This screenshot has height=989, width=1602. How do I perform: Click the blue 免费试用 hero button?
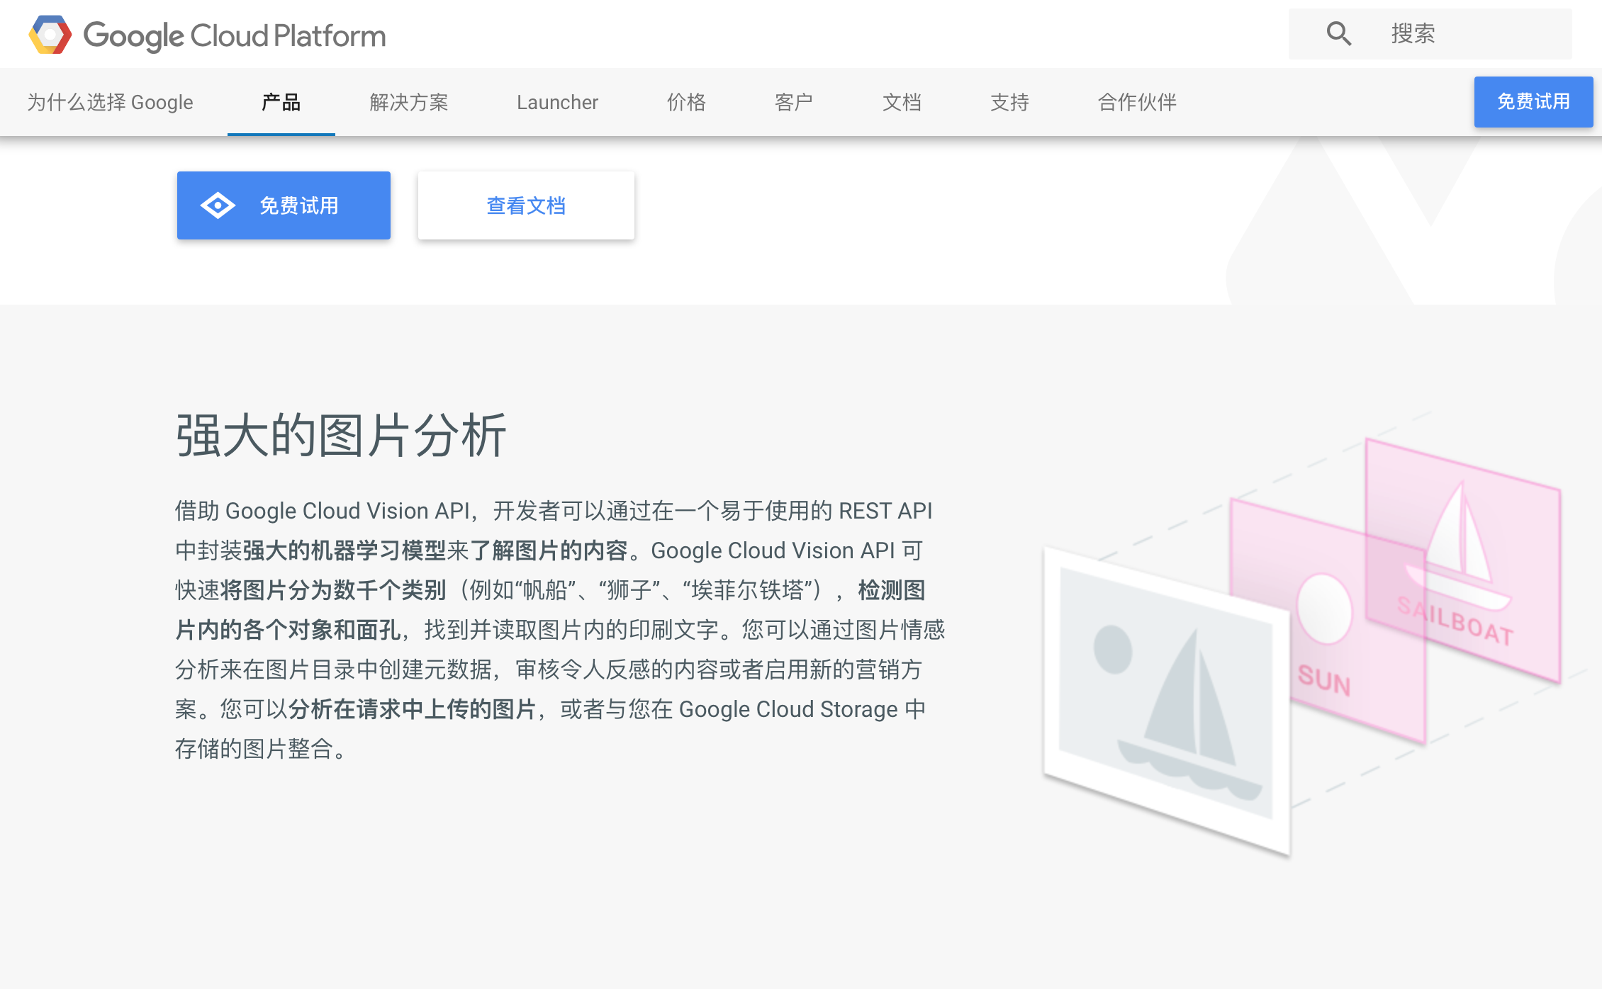[284, 205]
